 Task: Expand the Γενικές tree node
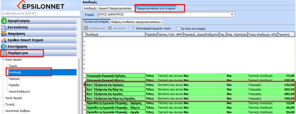(3, 105)
